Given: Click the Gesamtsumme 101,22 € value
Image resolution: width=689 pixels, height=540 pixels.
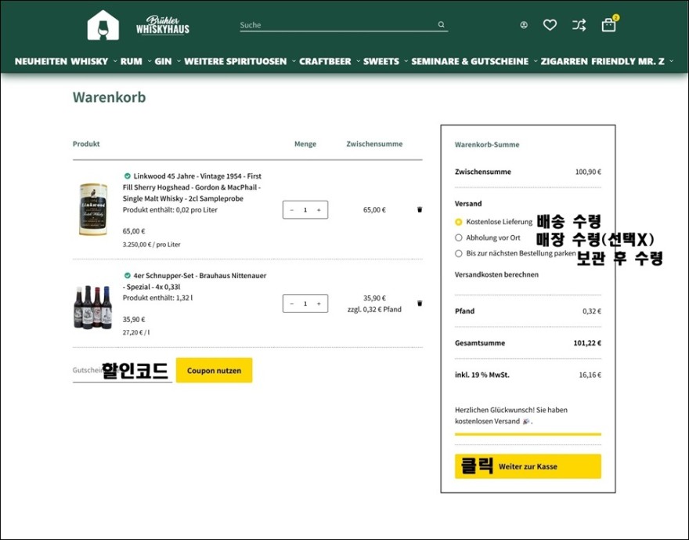Looking at the screenshot, I should click(x=587, y=343).
